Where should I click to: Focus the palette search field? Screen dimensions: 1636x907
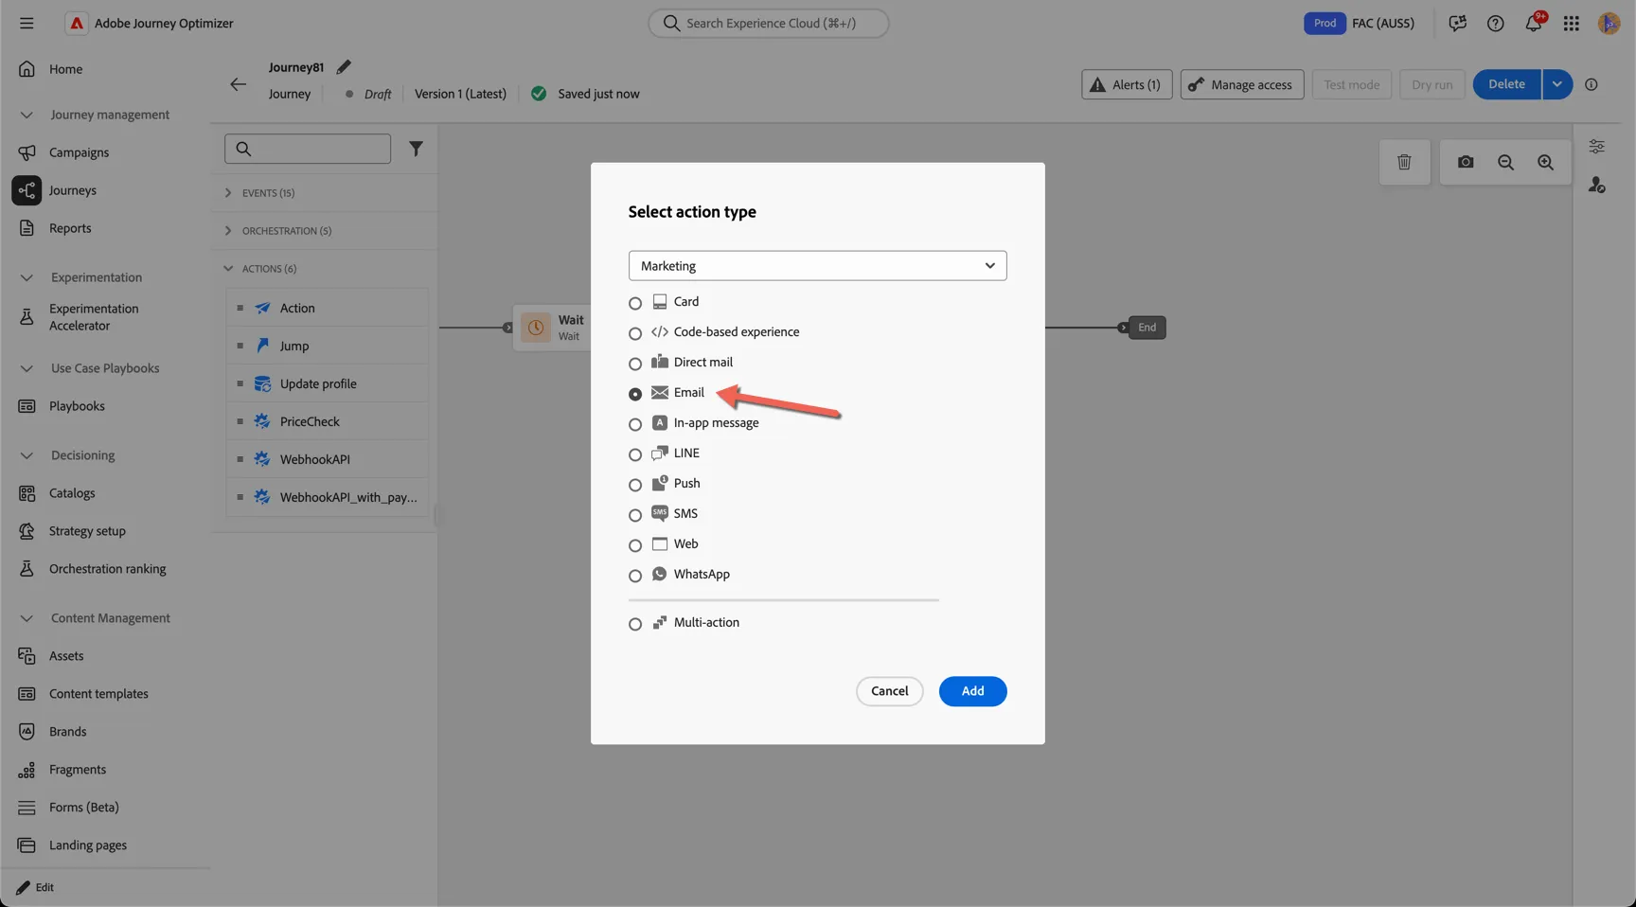tap(308, 149)
